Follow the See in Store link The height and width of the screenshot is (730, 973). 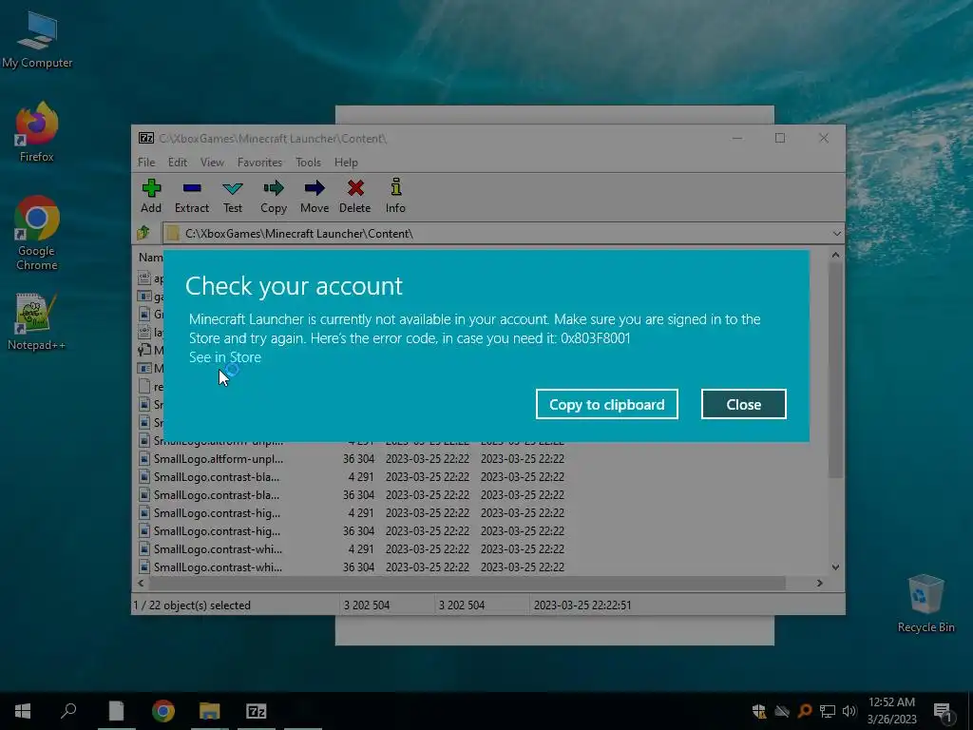pos(224,357)
